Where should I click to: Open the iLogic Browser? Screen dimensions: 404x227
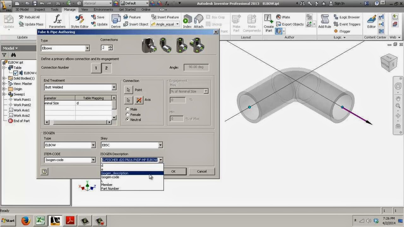(347, 17)
